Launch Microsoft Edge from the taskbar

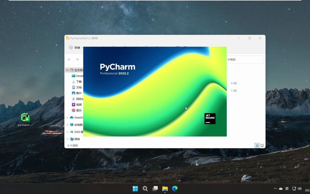pos(175,189)
